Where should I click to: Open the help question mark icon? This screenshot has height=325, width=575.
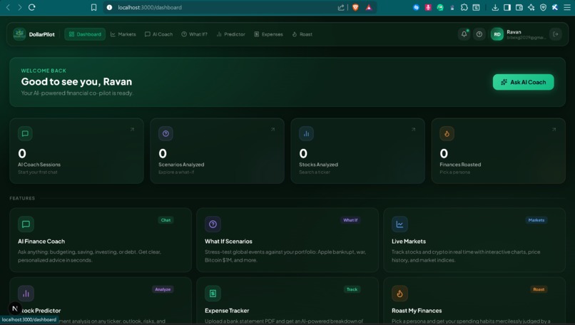pos(479,34)
